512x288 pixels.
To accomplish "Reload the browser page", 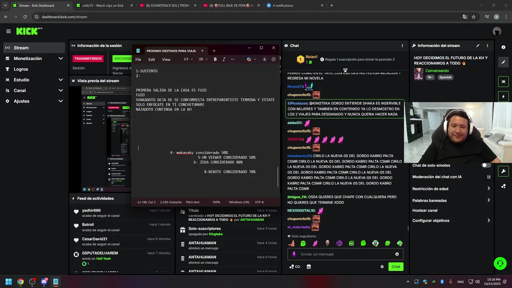I will tap(25, 17).
